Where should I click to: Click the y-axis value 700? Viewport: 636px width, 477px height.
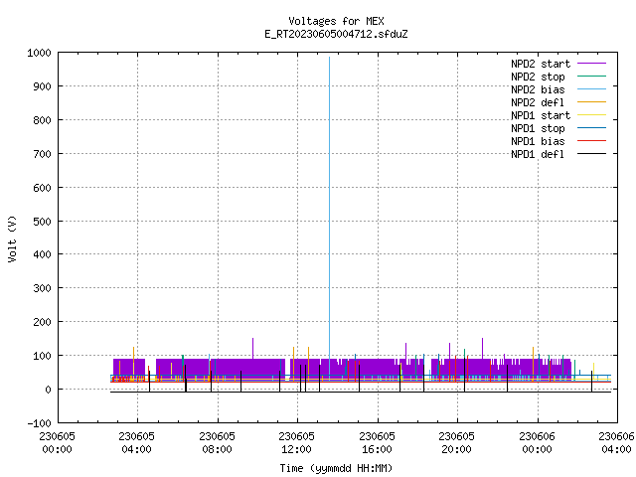42,154
